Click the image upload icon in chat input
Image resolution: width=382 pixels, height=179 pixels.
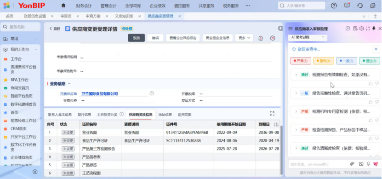coord(361,164)
